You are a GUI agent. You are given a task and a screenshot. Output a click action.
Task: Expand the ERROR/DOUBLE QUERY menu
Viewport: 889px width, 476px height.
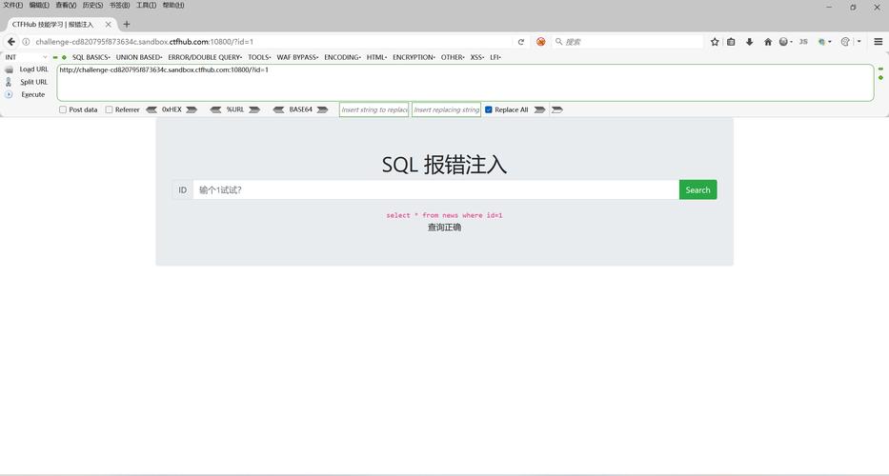tap(205, 57)
